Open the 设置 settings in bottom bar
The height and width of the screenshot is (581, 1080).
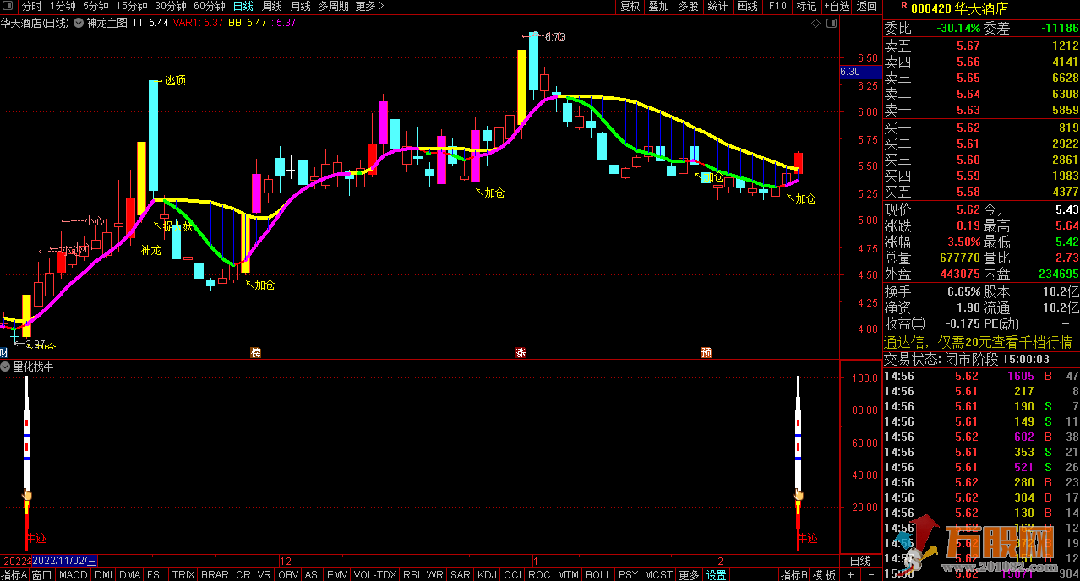tap(717, 575)
